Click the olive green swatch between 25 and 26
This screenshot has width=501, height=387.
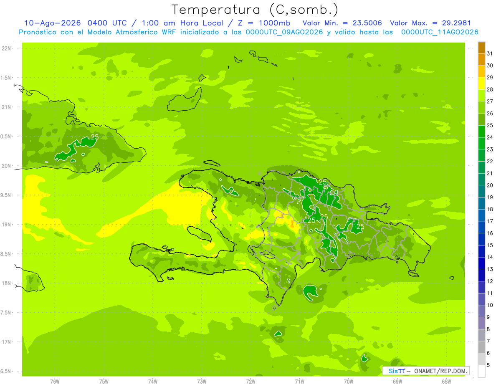pyautogui.click(x=481, y=119)
